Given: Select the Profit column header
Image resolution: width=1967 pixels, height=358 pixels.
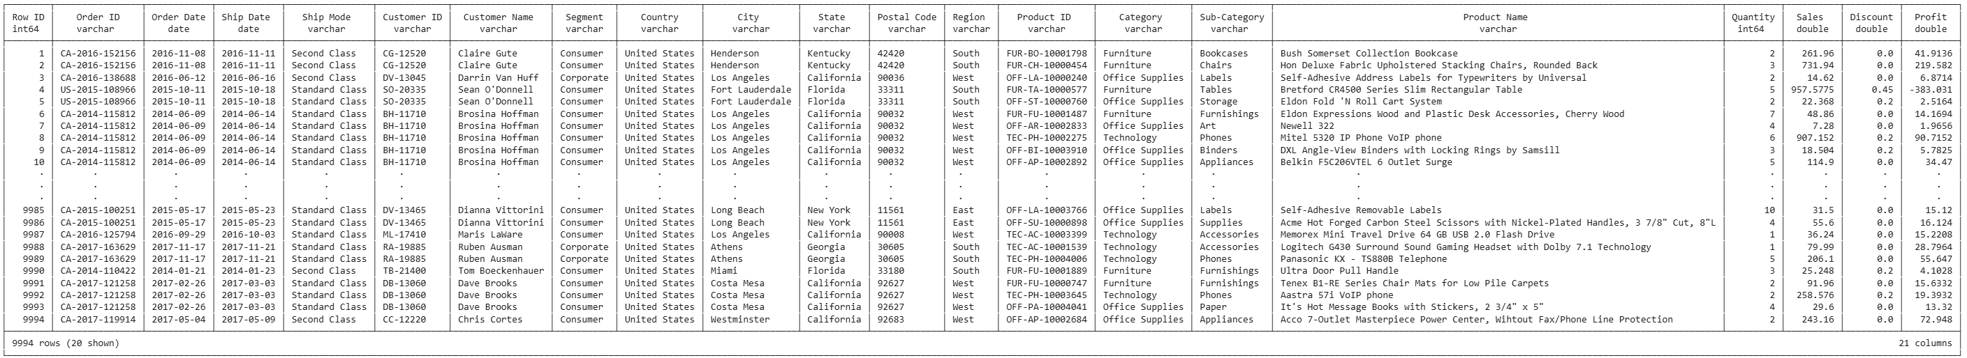Looking at the screenshot, I should pyautogui.click(x=1931, y=23).
